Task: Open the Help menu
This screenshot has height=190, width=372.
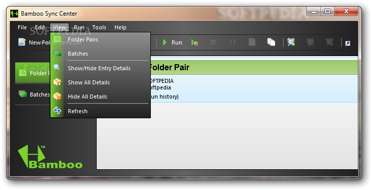Action: (120, 27)
